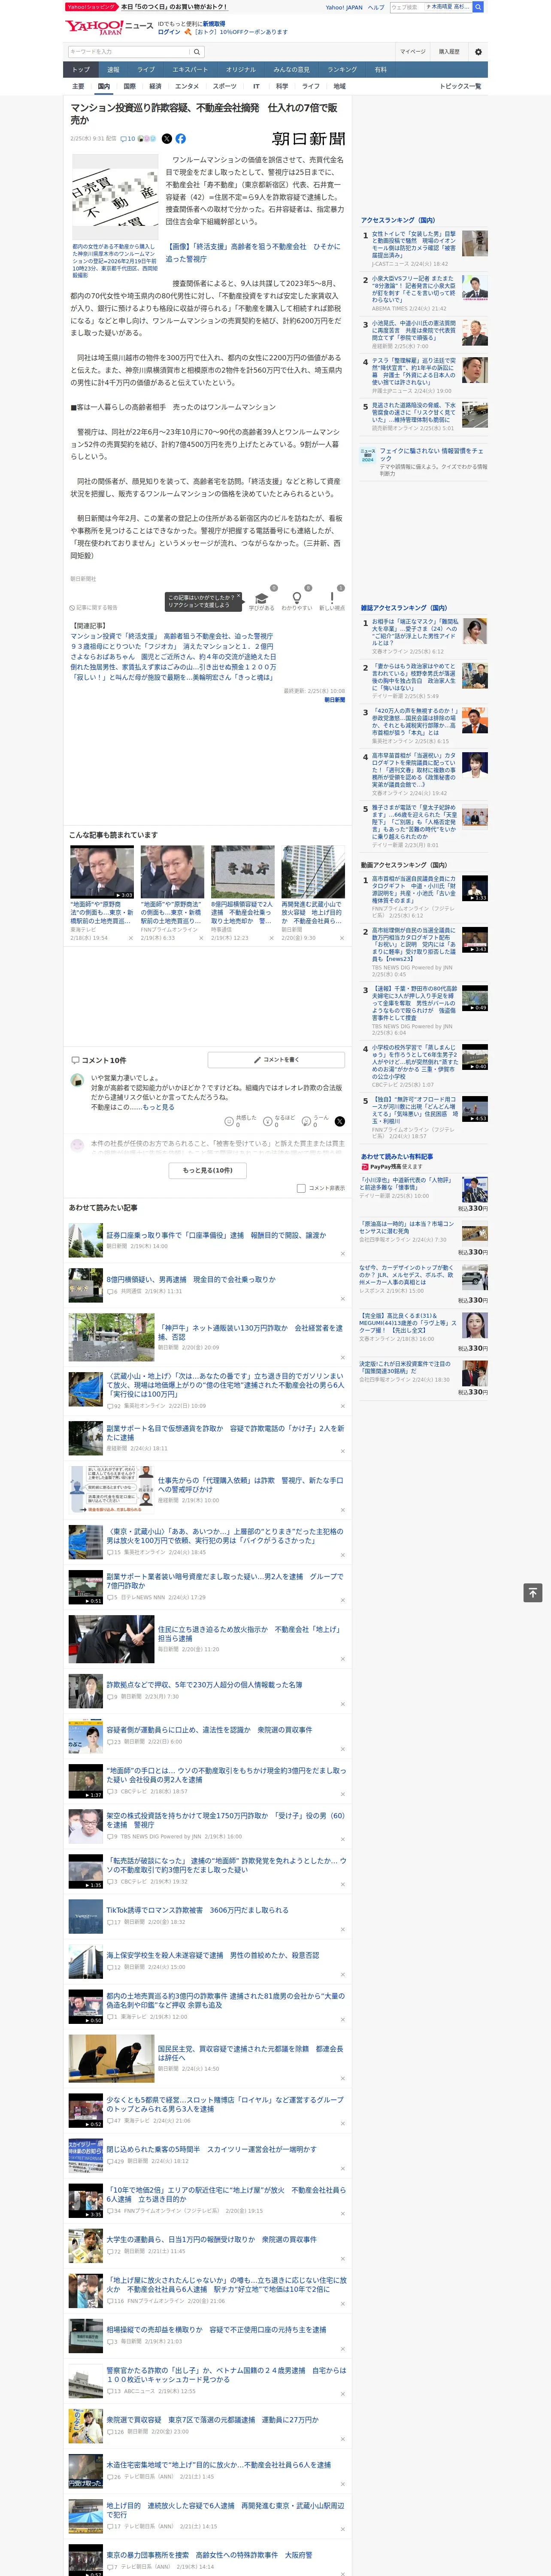551x2576 pixels.
Task: Click the Asahi Shimbun logo beside the headline
Action: click(x=308, y=139)
